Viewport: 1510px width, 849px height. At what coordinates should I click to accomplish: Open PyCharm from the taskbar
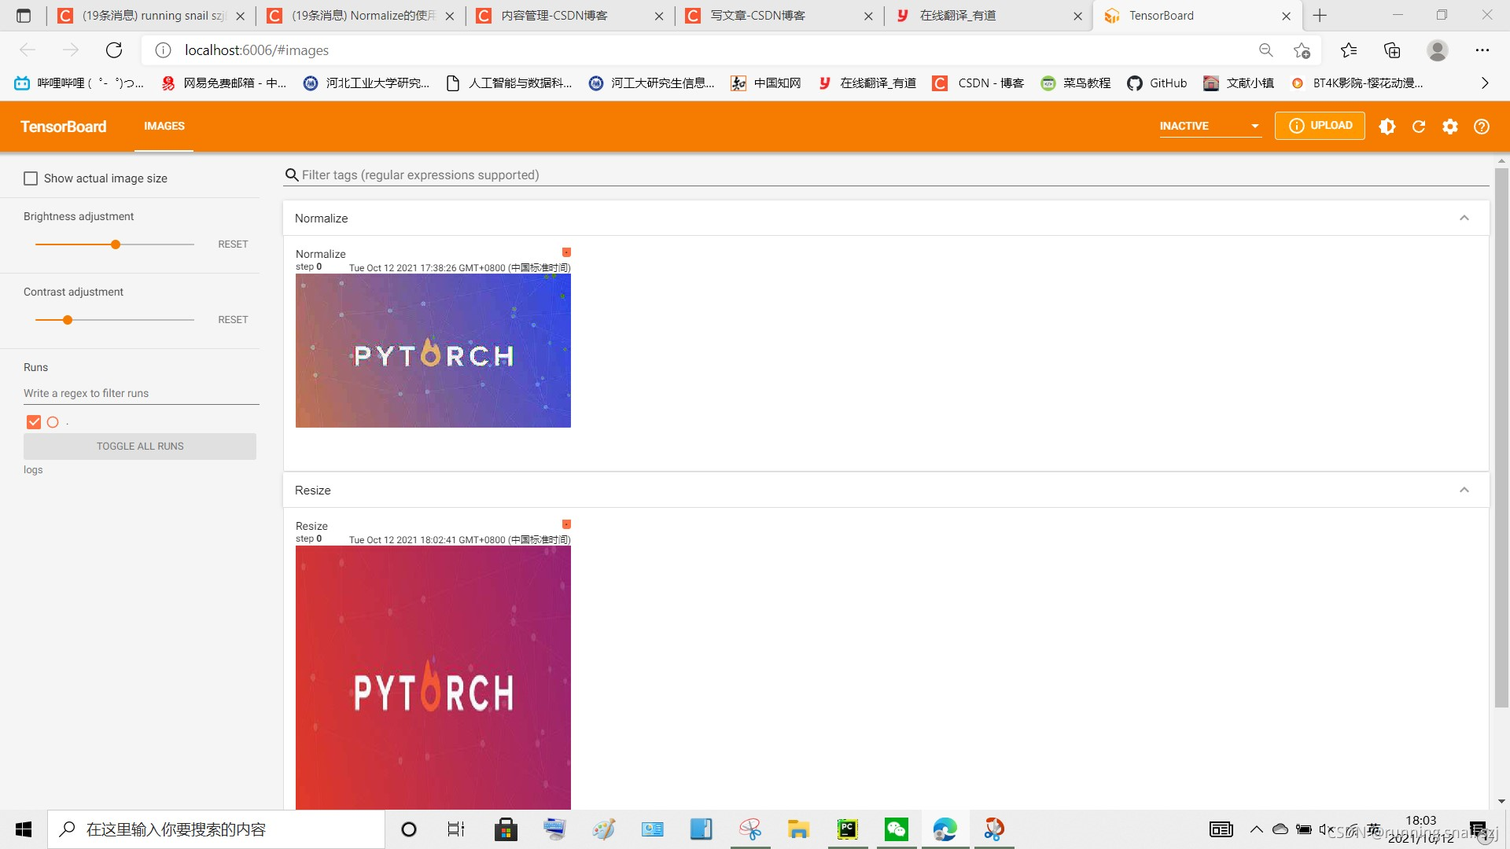pos(847,829)
